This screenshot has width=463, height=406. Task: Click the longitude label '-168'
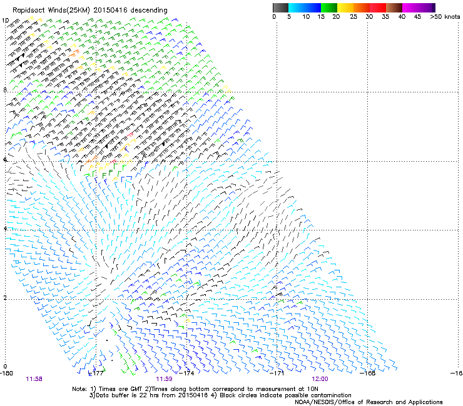coord(367,374)
